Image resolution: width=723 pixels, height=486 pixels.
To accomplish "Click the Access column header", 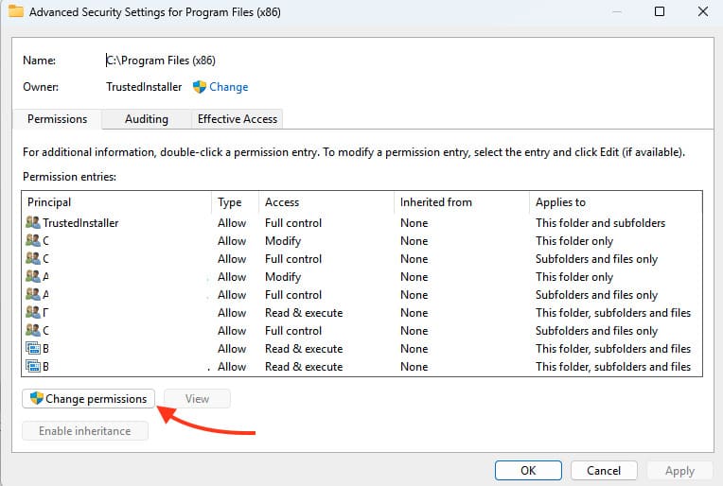I will click(282, 202).
